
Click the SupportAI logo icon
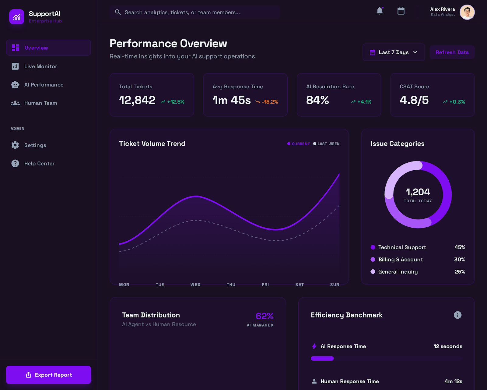click(17, 17)
